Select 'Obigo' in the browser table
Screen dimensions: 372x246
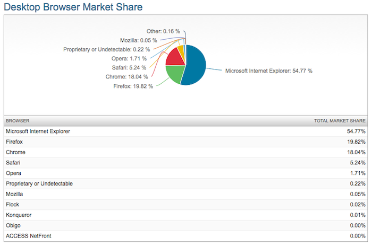click(x=13, y=225)
